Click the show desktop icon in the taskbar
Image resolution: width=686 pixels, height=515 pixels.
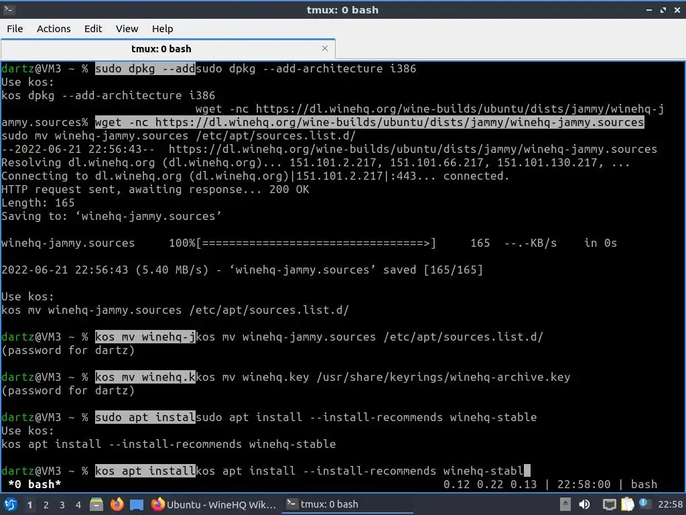(137, 504)
